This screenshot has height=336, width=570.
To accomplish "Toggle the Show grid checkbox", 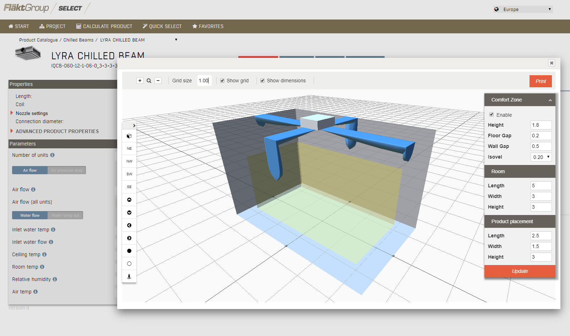I will pyautogui.click(x=222, y=81).
